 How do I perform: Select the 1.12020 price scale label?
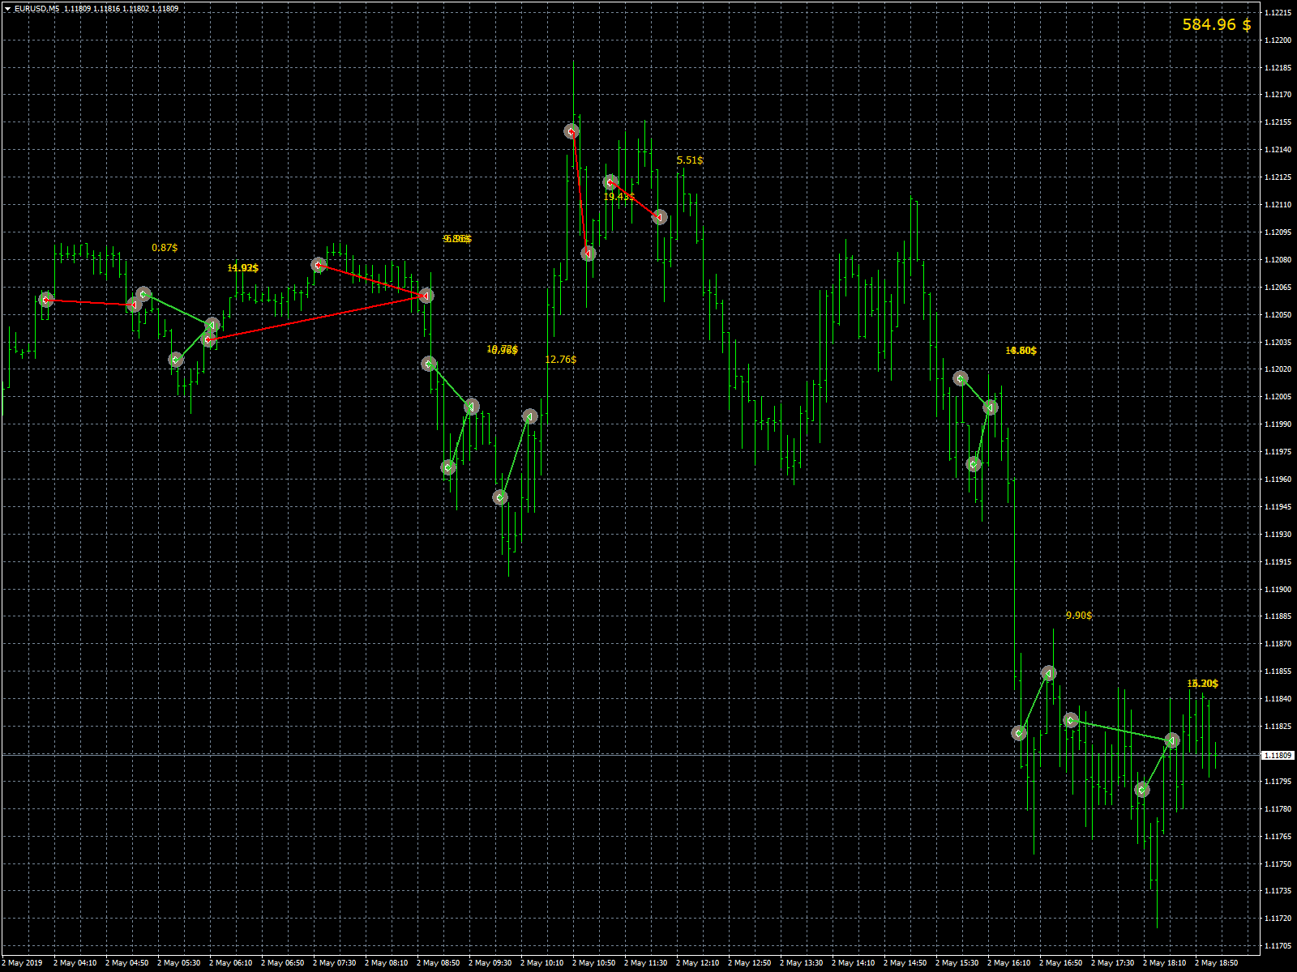click(x=1278, y=369)
